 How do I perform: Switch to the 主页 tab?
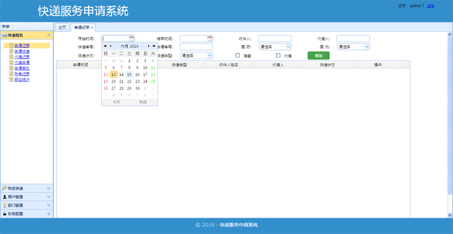click(x=62, y=28)
